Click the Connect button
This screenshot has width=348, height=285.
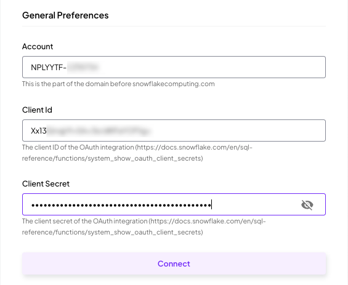174,263
